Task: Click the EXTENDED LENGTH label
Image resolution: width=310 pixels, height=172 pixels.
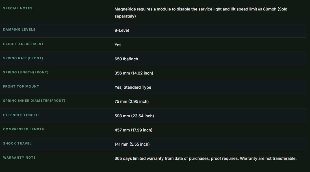Action: pos(21,115)
